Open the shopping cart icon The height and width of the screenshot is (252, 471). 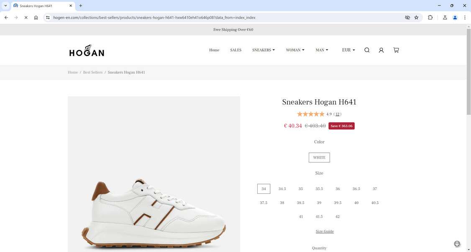coord(396,50)
